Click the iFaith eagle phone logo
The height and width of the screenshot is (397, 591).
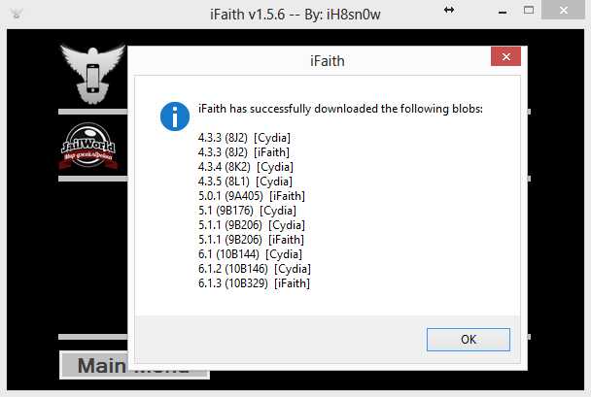point(92,74)
